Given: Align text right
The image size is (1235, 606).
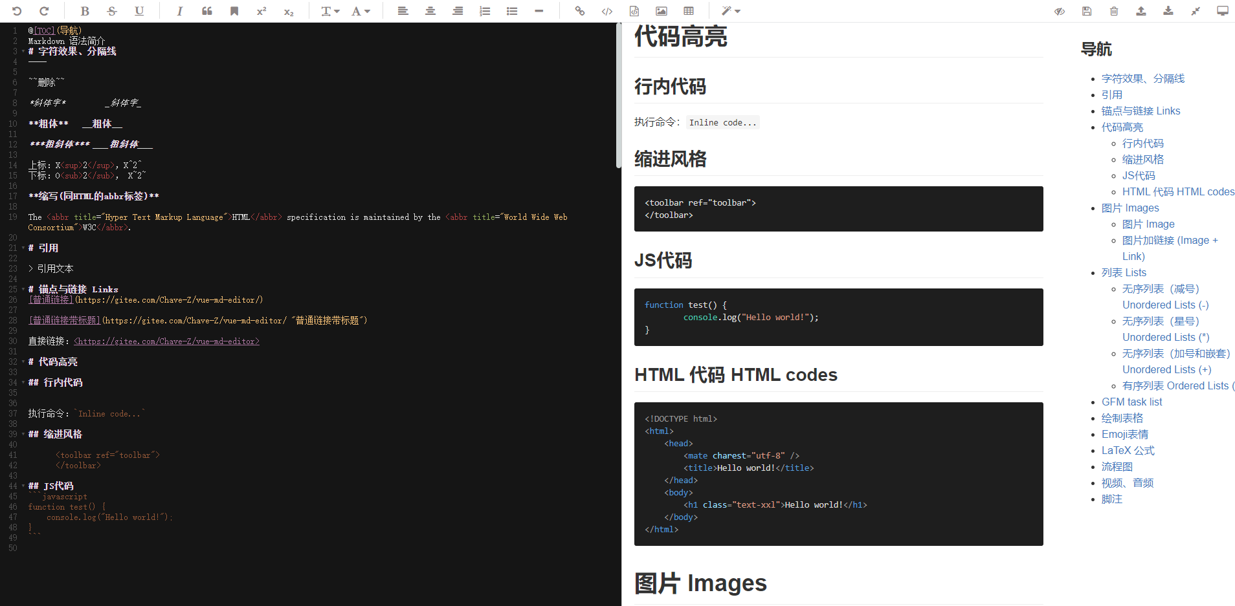Looking at the screenshot, I should click(458, 11).
